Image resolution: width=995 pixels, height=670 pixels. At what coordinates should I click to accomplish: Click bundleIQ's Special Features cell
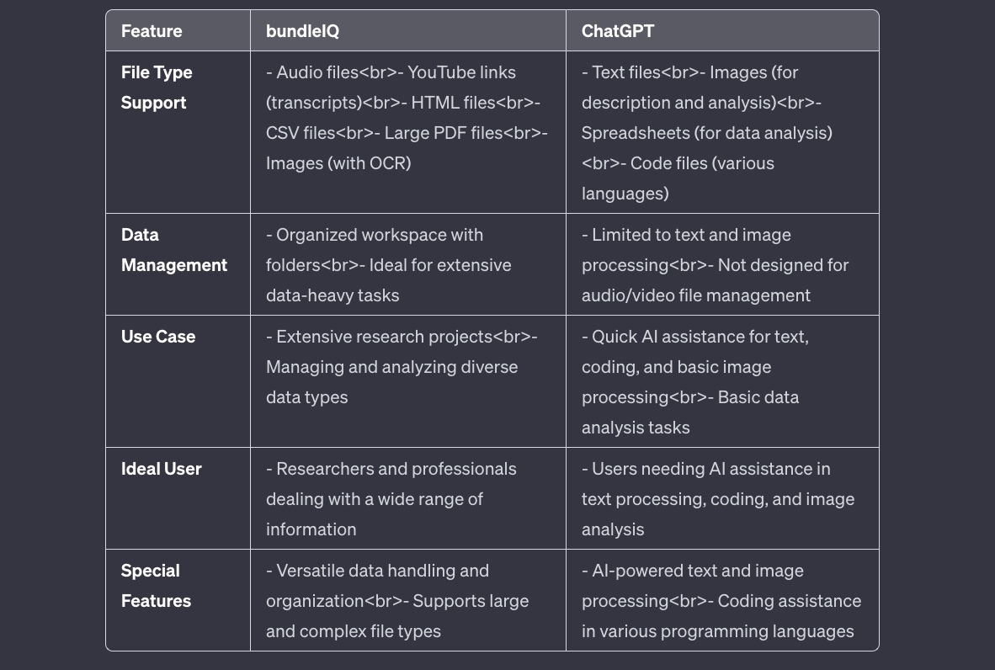[x=407, y=601]
